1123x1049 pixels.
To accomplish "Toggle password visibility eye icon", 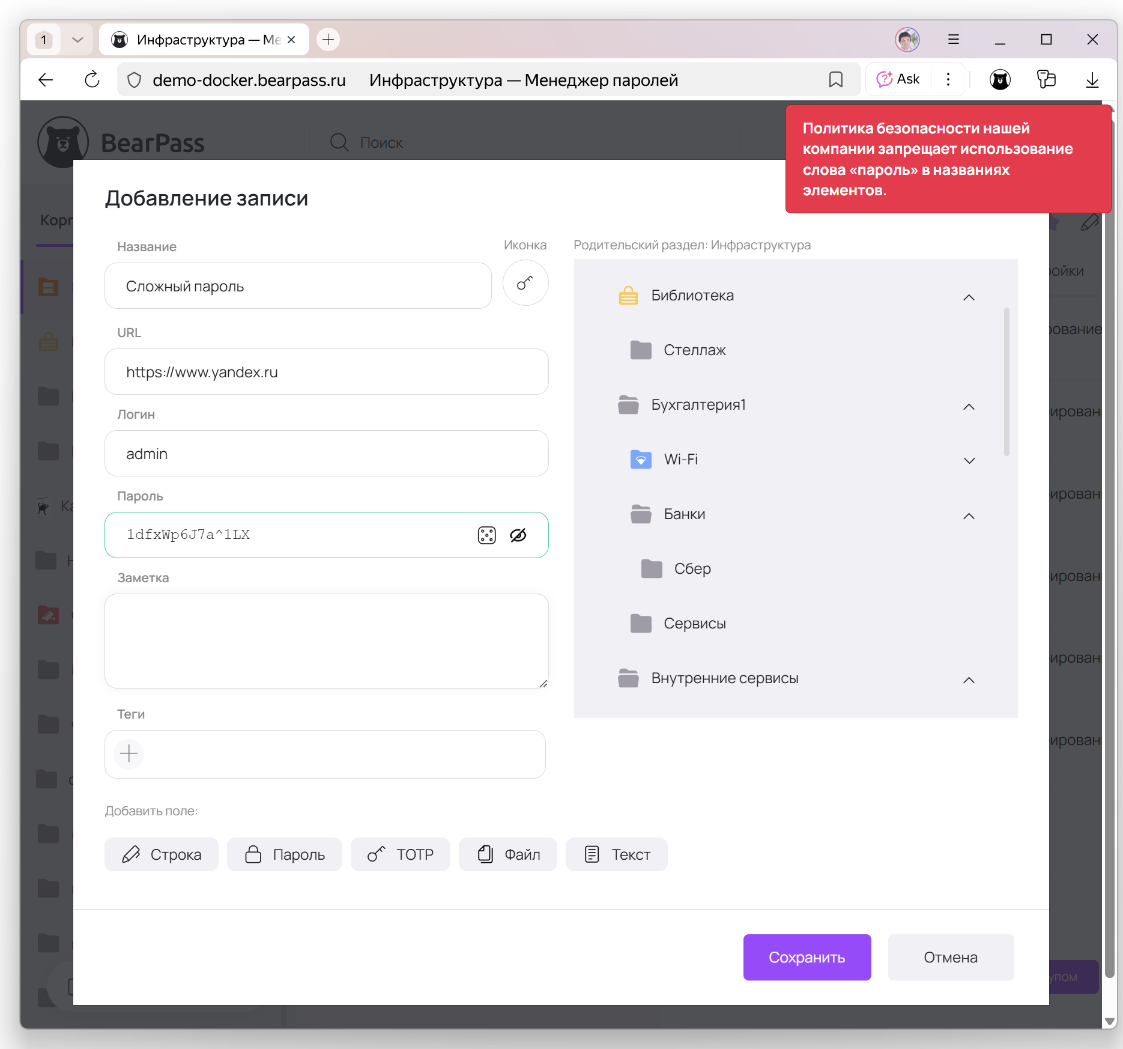I will (518, 535).
